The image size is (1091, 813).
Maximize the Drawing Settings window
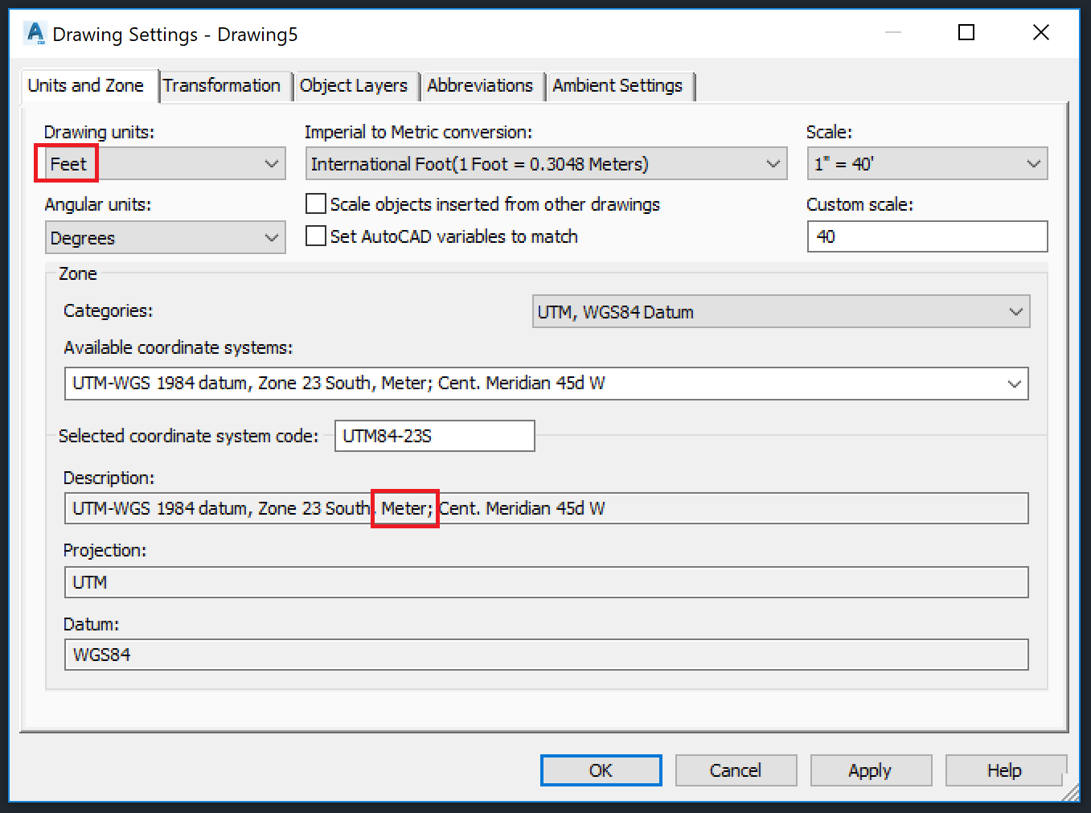point(966,32)
